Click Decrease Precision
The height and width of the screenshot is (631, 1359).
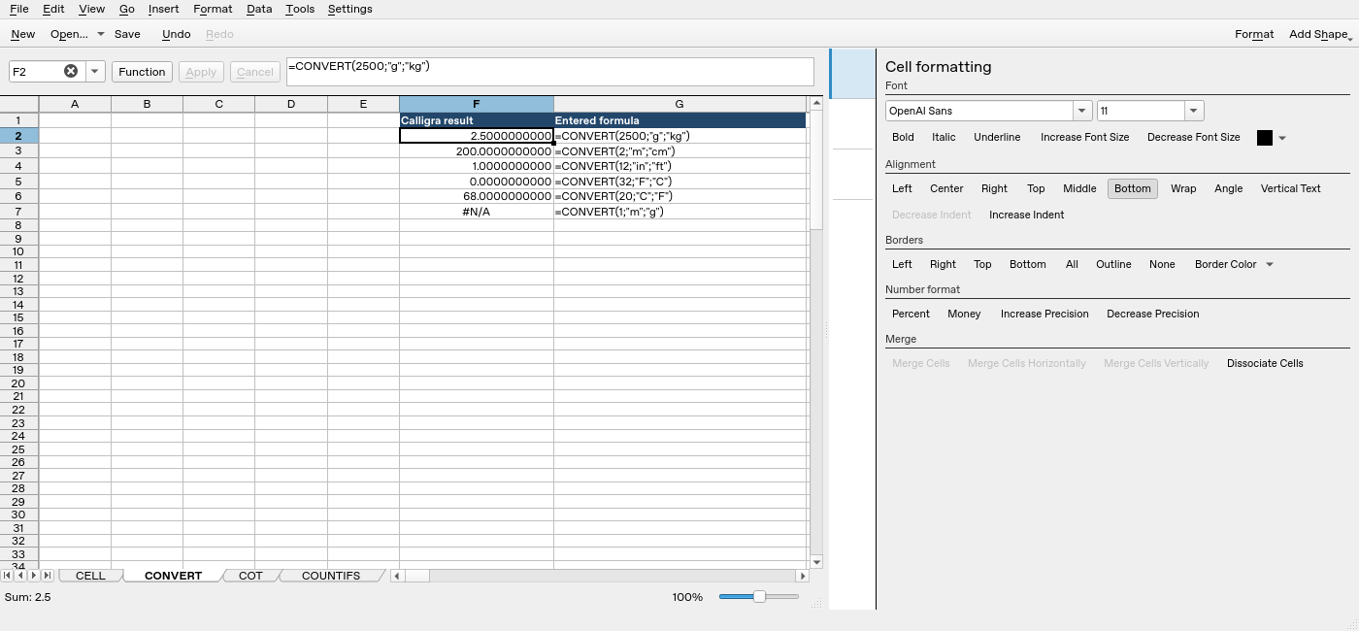point(1152,314)
